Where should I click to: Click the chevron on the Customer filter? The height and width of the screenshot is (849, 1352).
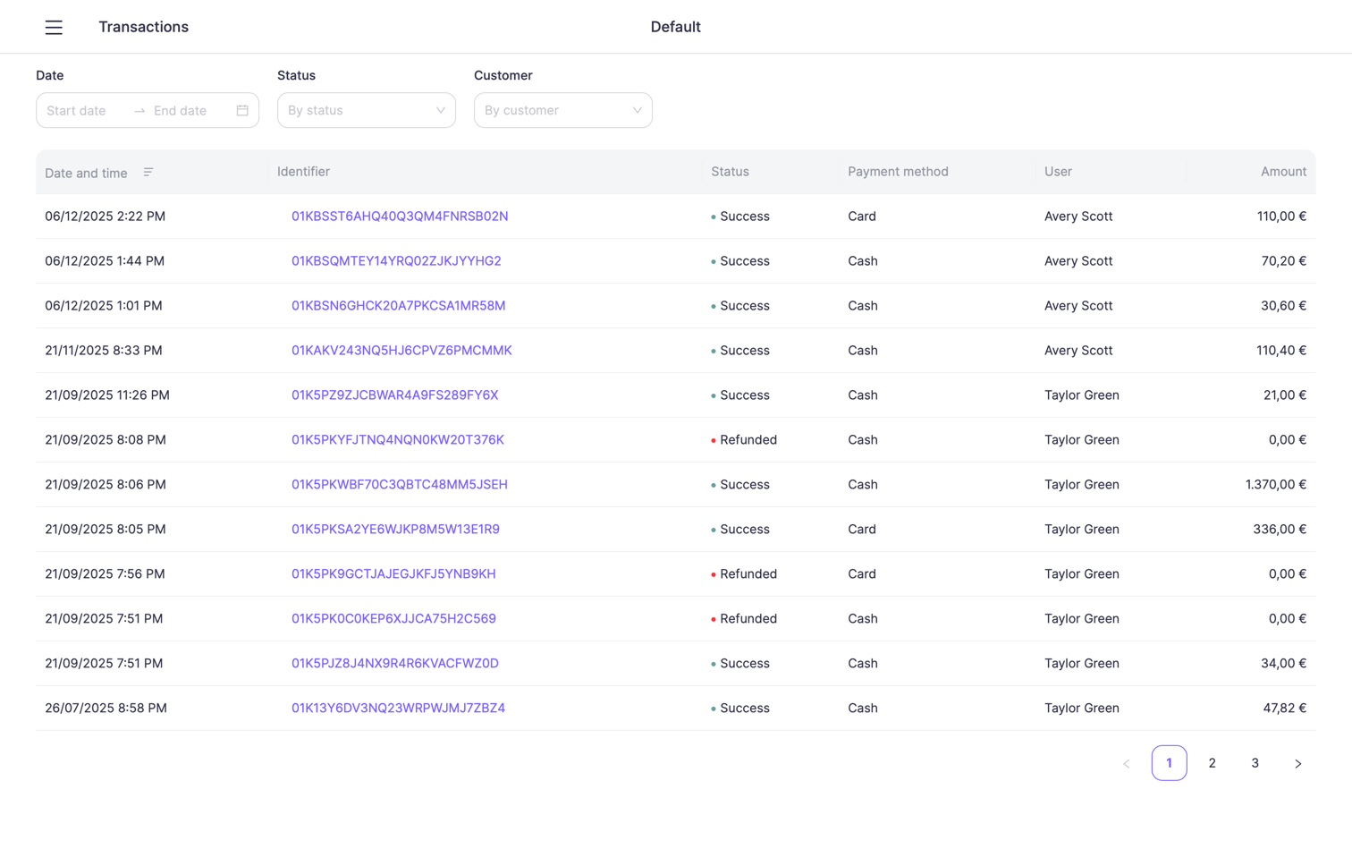point(636,110)
